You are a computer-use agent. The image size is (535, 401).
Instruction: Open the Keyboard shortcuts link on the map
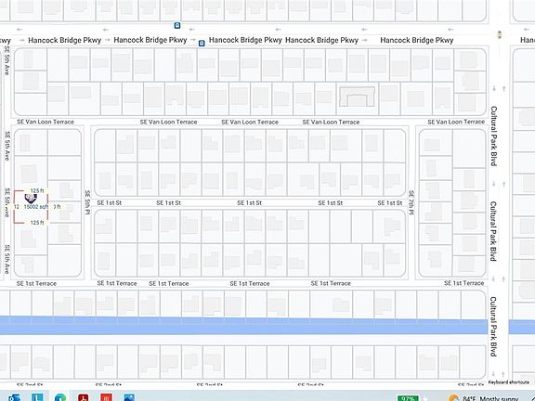point(508,382)
